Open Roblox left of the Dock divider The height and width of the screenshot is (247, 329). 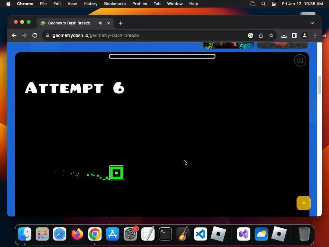click(218, 234)
